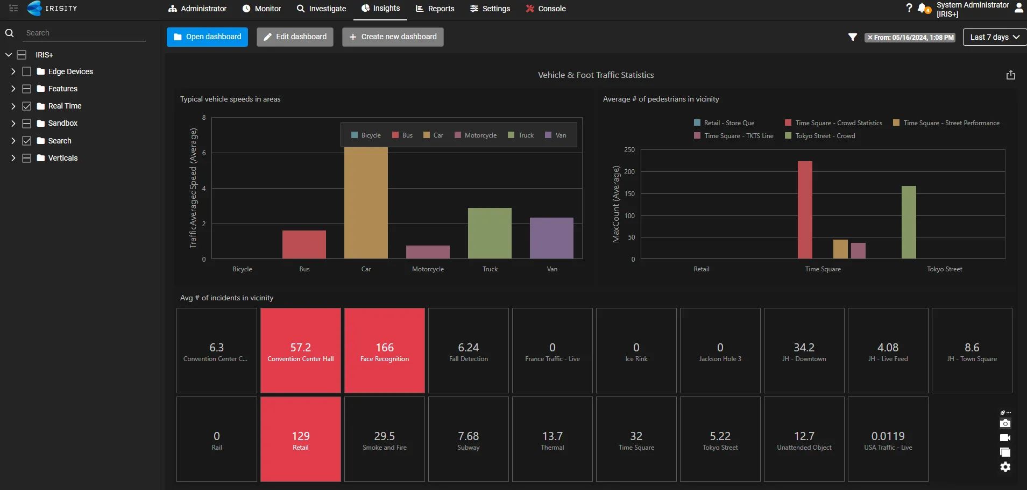Open the Reports menu
The height and width of the screenshot is (490, 1027).
(435, 9)
